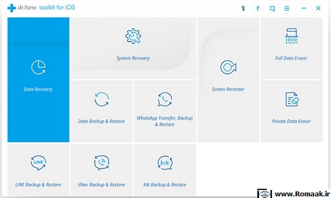Screen dimensions: 331x198
Task: Click the feedback chat bubble icon
Action: pos(272,9)
